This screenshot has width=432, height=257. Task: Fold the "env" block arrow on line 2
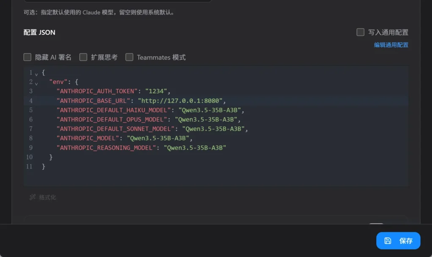pyautogui.click(x=36, y=83)
